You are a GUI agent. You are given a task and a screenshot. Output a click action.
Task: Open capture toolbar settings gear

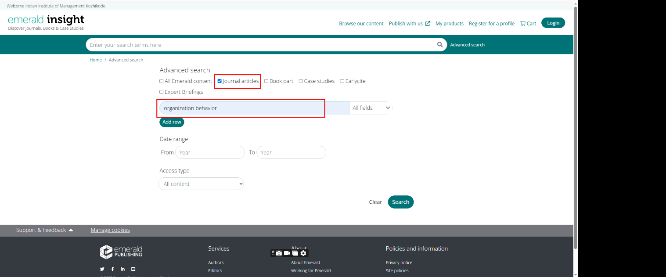coord(303,253)
